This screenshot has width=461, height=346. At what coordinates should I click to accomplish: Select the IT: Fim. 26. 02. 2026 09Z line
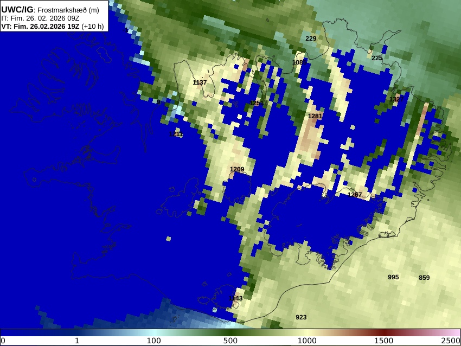coord(40,18)
